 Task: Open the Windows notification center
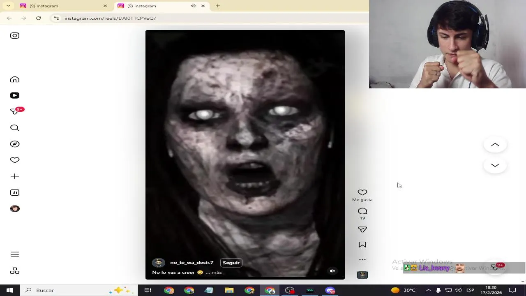pos(512,290)
